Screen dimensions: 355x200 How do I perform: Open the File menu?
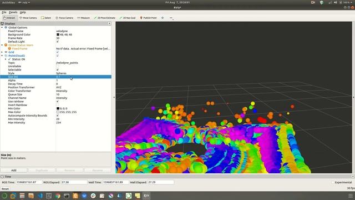click(x=4, y=12)
